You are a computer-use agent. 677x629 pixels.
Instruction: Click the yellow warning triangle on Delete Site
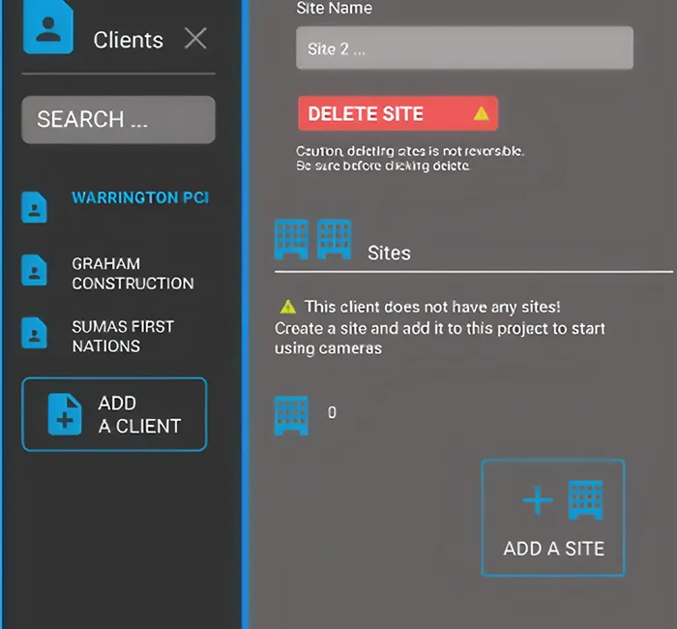481,113
